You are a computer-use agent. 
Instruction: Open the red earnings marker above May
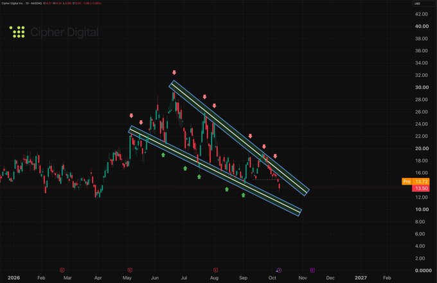[130, 270]
